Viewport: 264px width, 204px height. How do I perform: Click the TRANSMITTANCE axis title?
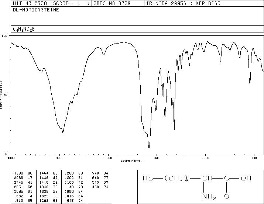1,95
